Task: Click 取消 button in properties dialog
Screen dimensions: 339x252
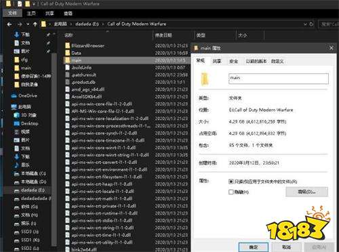Action: tap(286, 247)
